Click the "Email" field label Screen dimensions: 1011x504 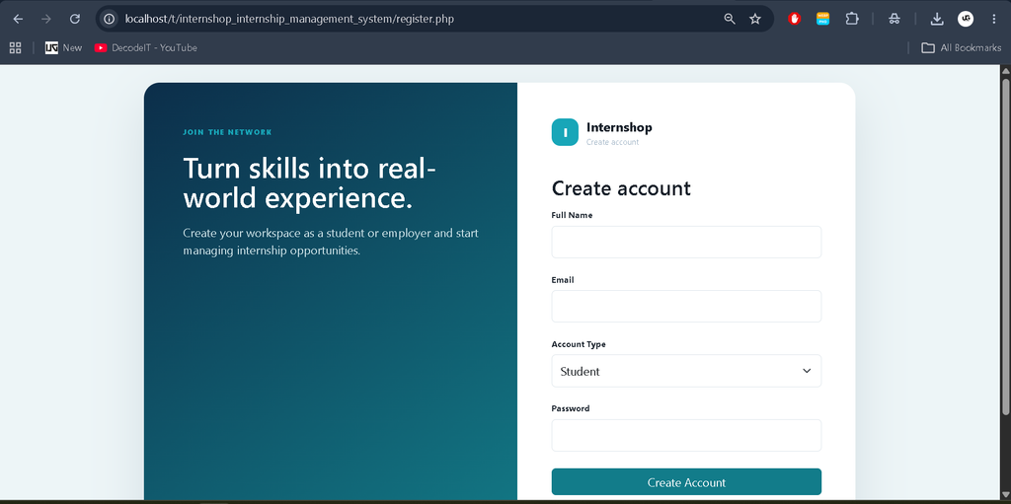pos(562,280)
